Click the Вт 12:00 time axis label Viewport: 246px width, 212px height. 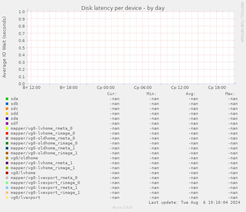pos(32,88)
